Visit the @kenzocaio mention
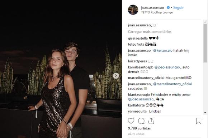Viewport: 208px width, 138px height. pos(163,51)
